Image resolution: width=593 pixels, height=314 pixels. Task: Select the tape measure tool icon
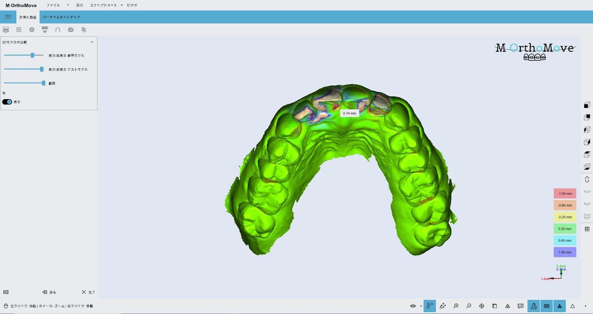[71, 29]
